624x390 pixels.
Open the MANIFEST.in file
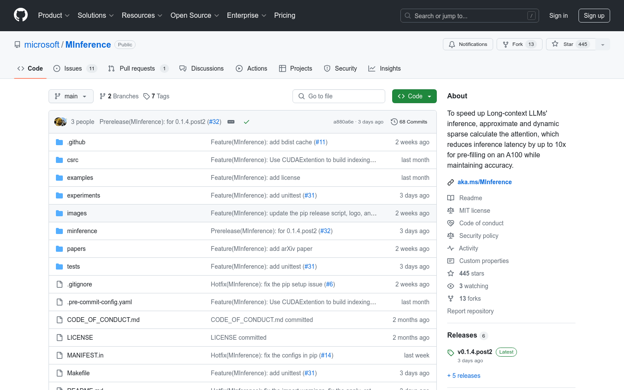85,355
